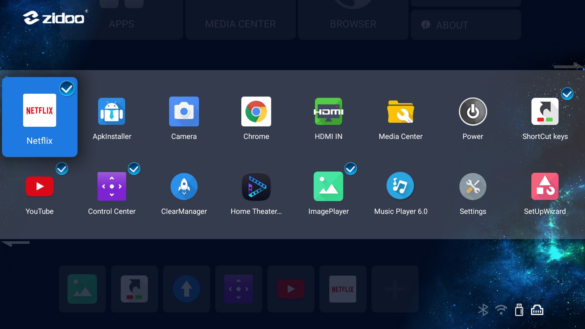This screenshot has width=585, height=329.
Task: Uncheck the YouTube selection checkmark
Action: (x=62, y=169)
